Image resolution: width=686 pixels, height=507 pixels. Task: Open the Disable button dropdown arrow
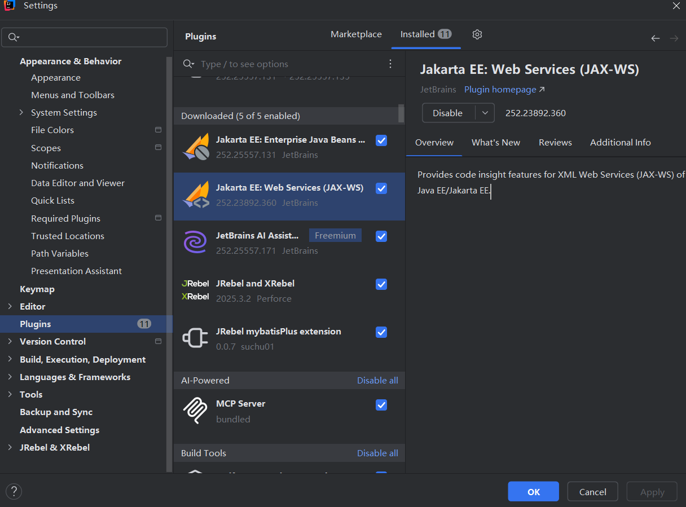click(485, 113)
